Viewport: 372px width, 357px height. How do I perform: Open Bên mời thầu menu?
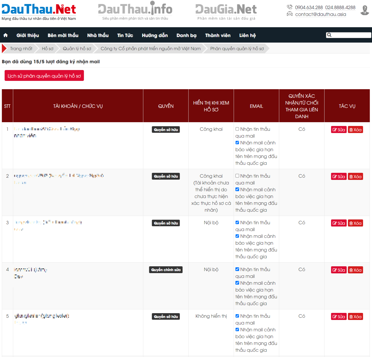(63, 35)
